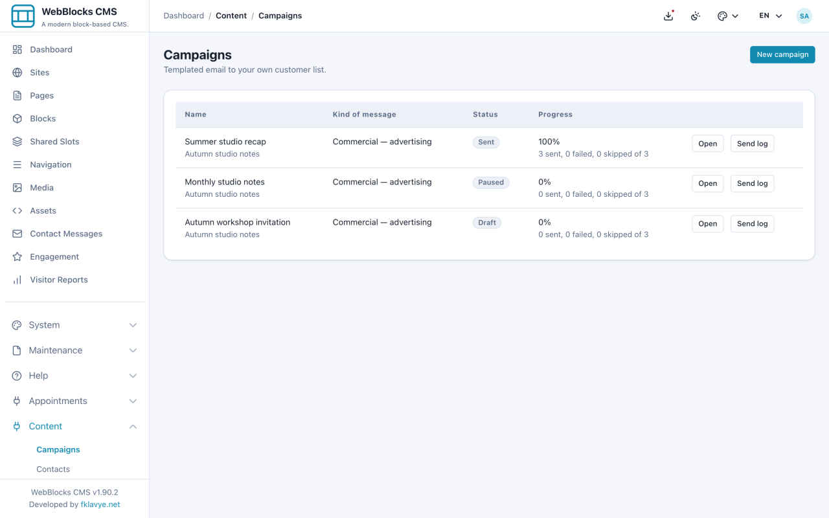Click the WebBlocks CMS logo icon
This screenshot has width=829, height=518.
(23, 16)
